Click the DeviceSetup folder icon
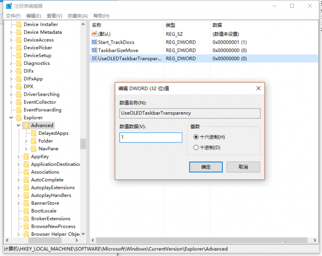 pyautogui.click(x=19, y=55)
